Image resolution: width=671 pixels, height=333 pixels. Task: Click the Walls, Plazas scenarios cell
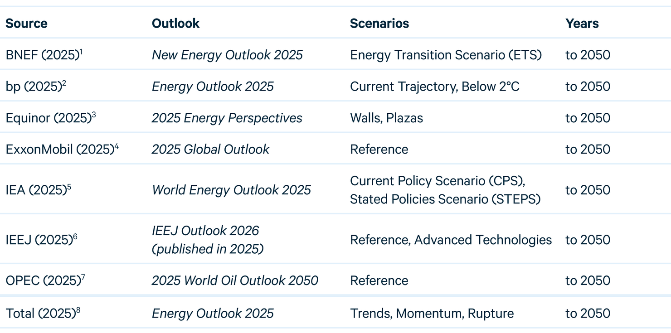[x=386, y=118]
